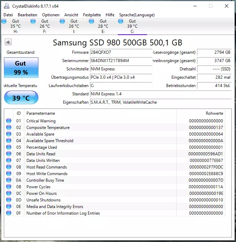
Task: Click status orb of Host Write Commands row
Action: (9, 173)
